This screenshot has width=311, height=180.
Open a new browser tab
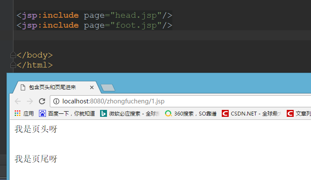(108, 88)
